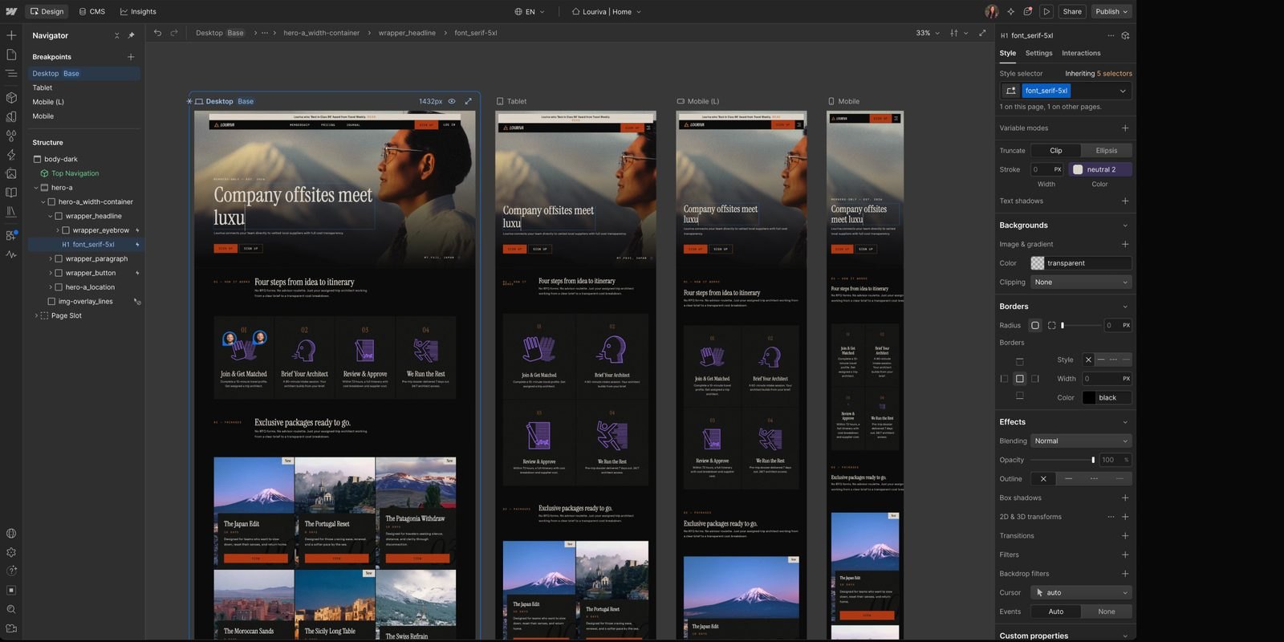Open the Add elements panel
1284x642 pixels.
coord(11,35)
